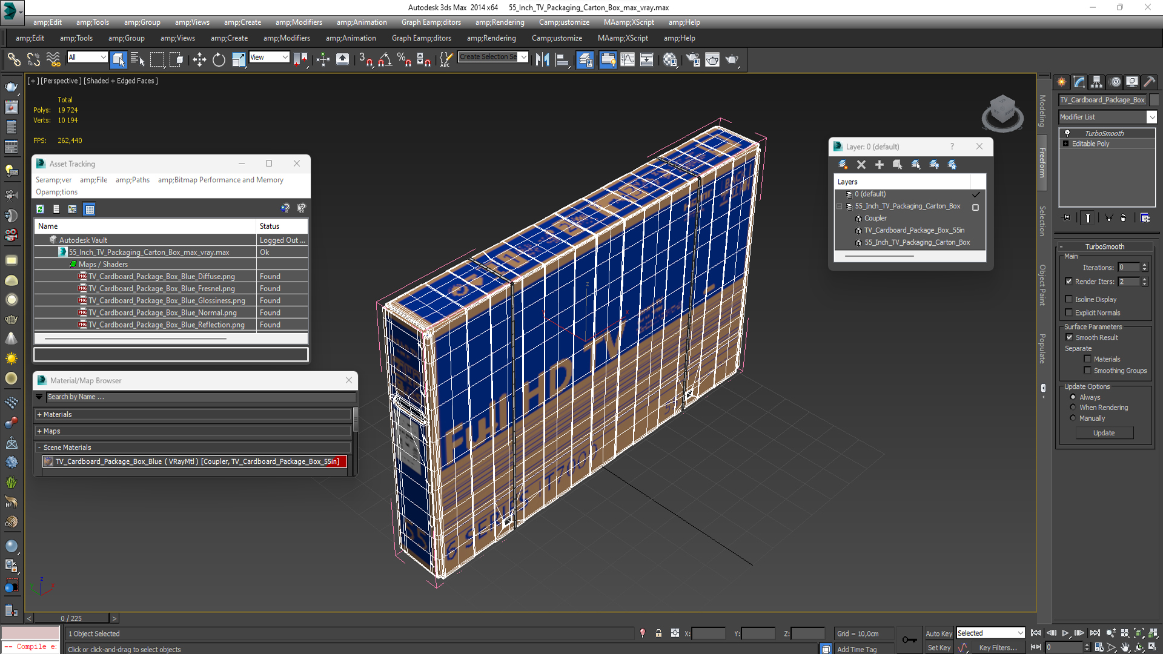
Task: Click the Bind to Space Warp icon
Action: click(x=53, y=59)
